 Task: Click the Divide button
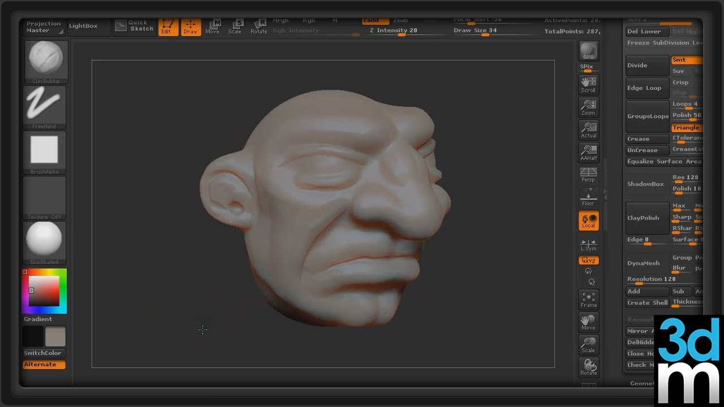click(647, 66)
